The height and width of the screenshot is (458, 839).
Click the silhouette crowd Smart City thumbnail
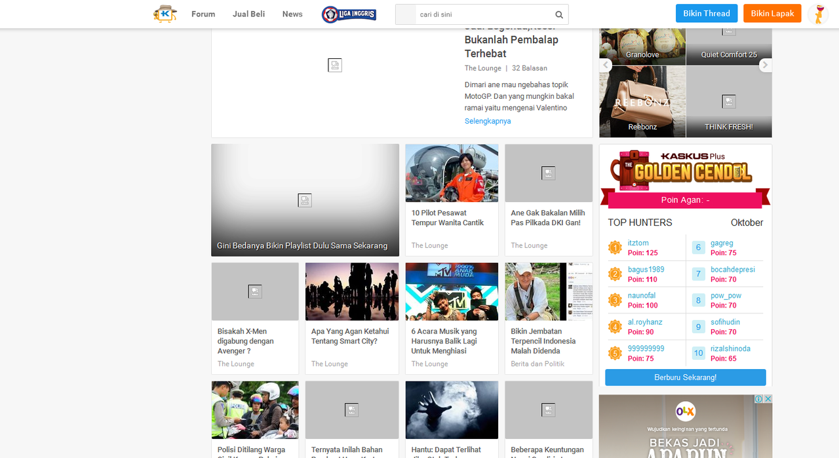pyautogui.click(x=352, y=292)
